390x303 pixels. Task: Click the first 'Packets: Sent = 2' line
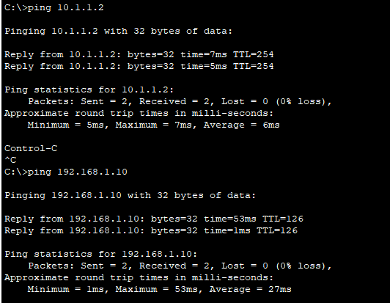coord(180,101)
